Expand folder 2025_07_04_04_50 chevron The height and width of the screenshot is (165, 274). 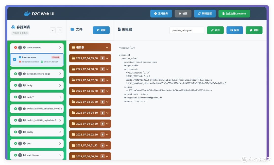(107, 113)
